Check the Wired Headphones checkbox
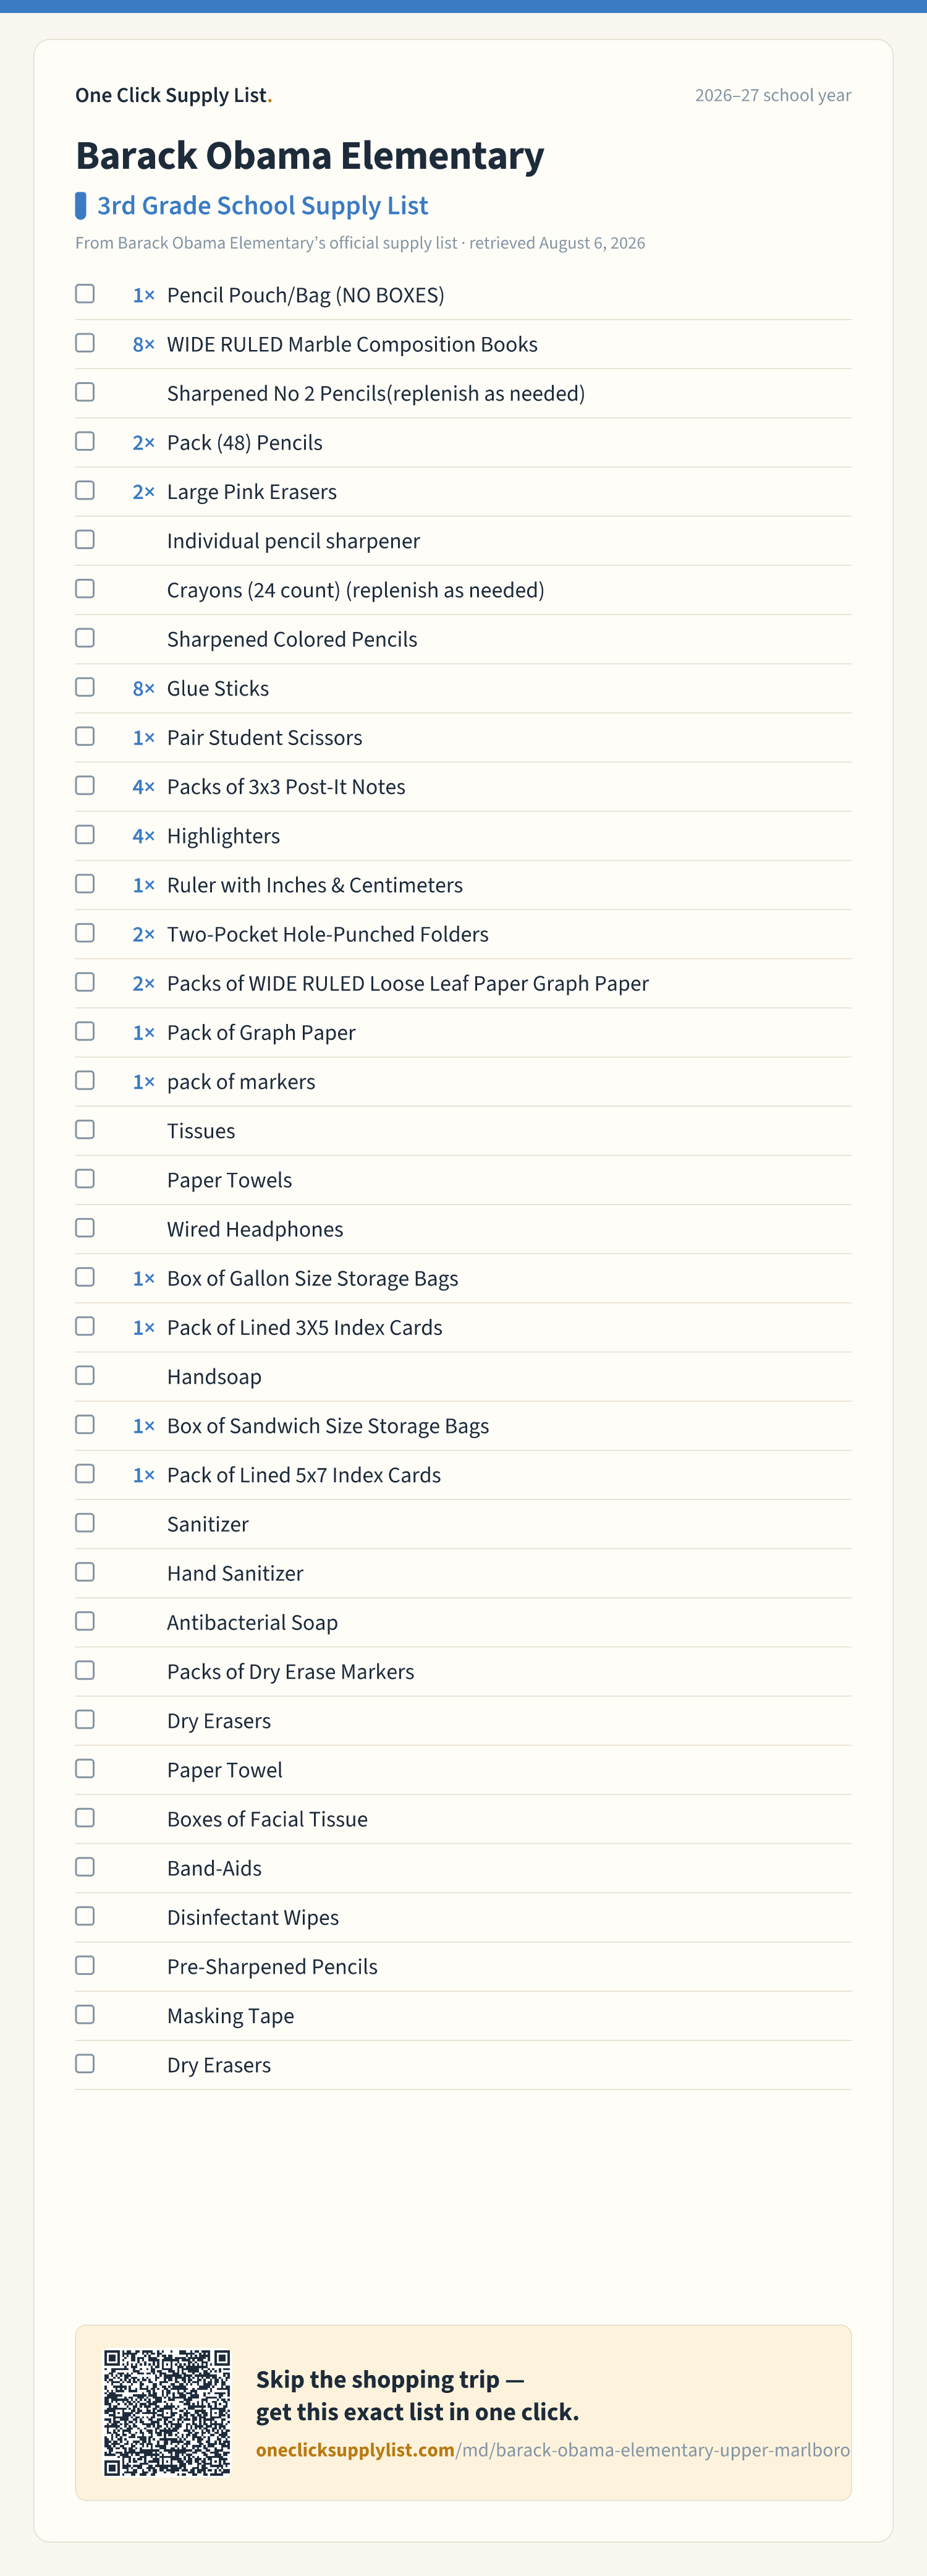 [85, 1228]
